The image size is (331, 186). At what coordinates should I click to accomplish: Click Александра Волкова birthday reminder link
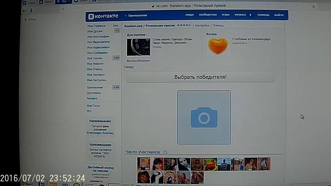tap(100, 133)
